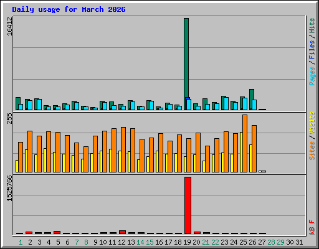Click the 'Pages' legend label
This screenshot has width=319, height=249.
(312, 76)
